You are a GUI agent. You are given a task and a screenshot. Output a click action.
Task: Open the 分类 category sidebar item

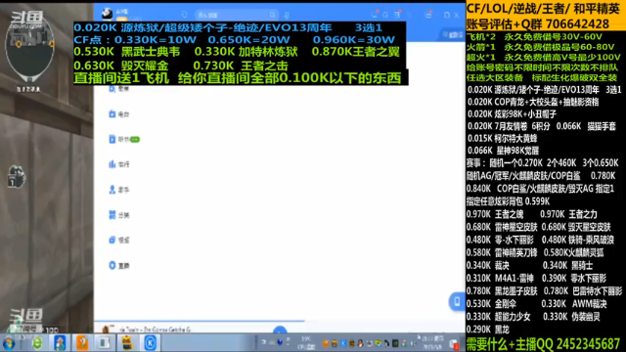tap(119, 215)
